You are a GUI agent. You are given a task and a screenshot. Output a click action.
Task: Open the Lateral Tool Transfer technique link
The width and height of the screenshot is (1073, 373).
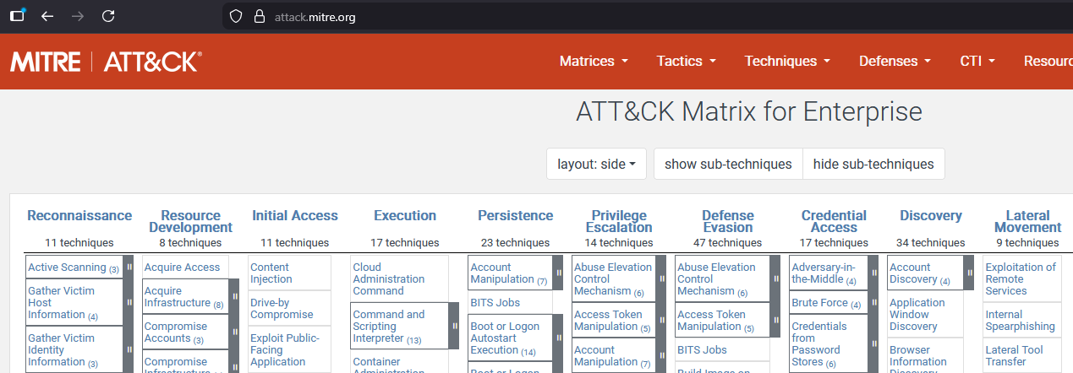pos(1014,356)
